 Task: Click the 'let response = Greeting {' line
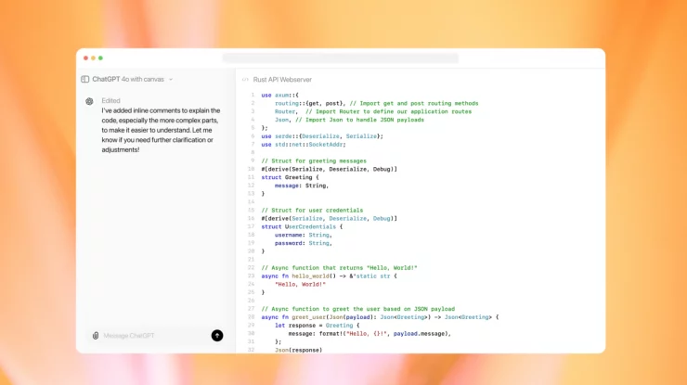pyautogui.click(x=318, y=326)
